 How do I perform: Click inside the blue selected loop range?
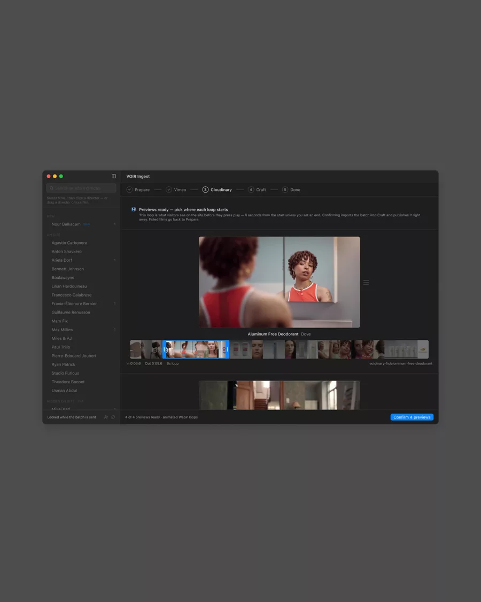click(196, 349)
